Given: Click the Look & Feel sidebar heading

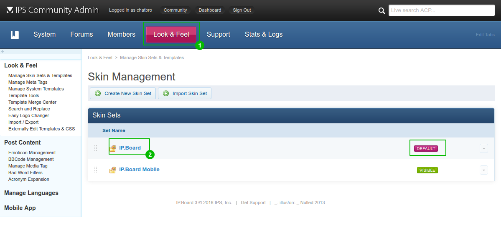Looking at the screenshot, I should pos(21,66).
